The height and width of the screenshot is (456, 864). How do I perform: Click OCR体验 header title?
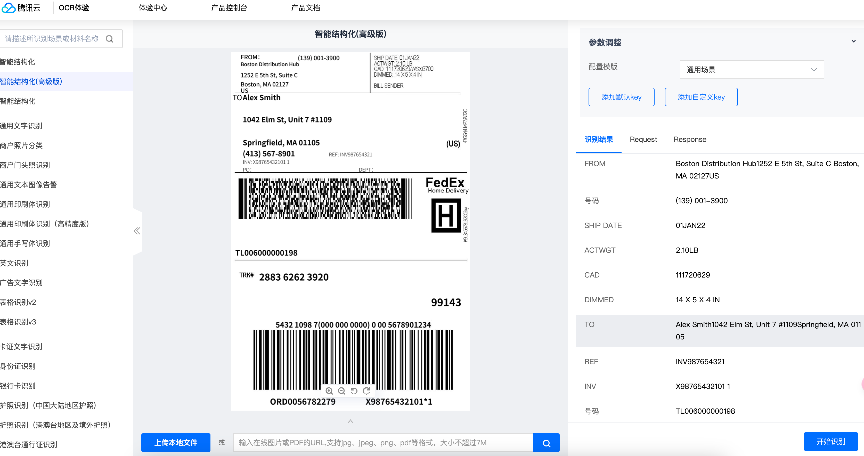coord(74,8)
